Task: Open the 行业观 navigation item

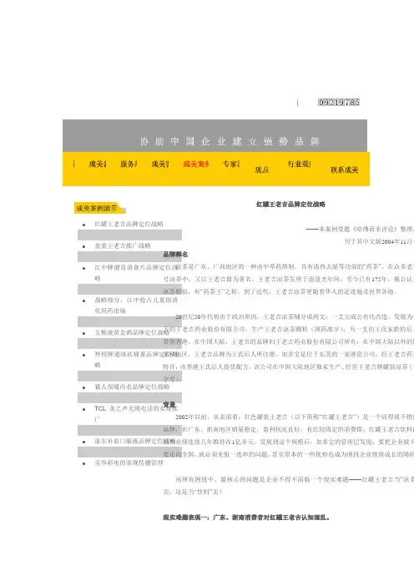Action: pyautogui.click(x=299, y=164)
